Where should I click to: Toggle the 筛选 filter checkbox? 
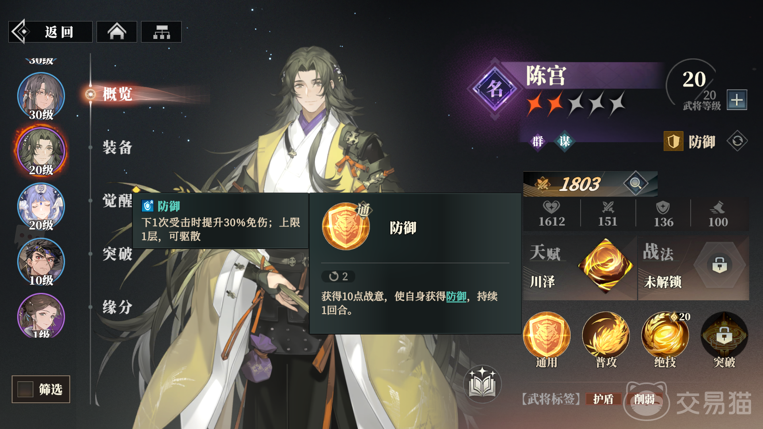[25, 389]
